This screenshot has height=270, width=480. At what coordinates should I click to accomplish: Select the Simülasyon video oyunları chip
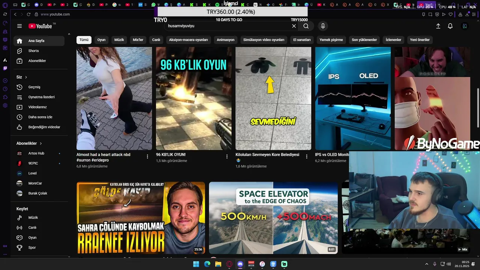[x=264, y=40]
